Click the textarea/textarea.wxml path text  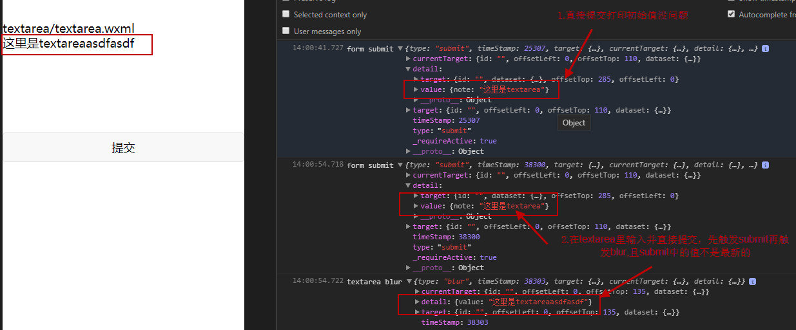(x=68, y=28)
